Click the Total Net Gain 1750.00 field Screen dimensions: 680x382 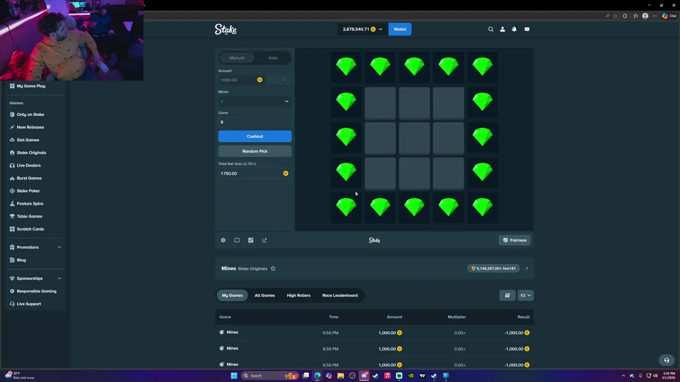(x=254, y=173)
